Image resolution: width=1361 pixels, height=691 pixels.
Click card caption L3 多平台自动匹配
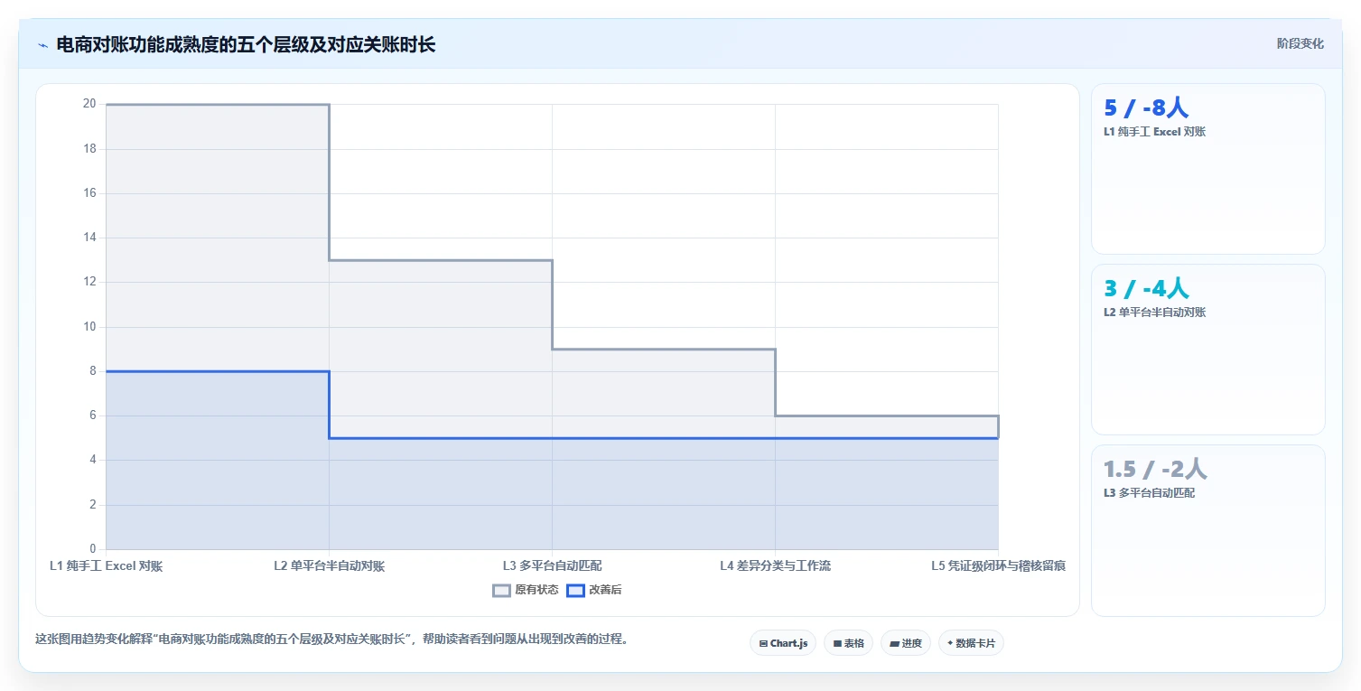[x=1149, y=493]
